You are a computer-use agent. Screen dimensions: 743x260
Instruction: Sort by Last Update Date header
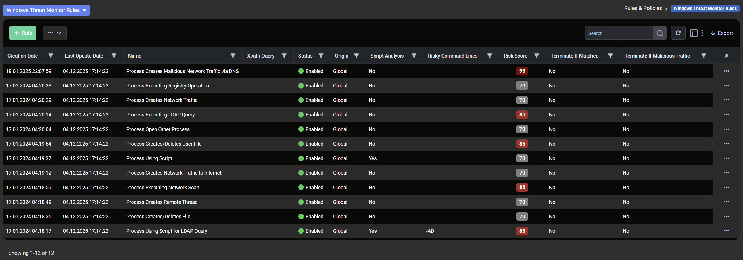click(x=84, y=56)
